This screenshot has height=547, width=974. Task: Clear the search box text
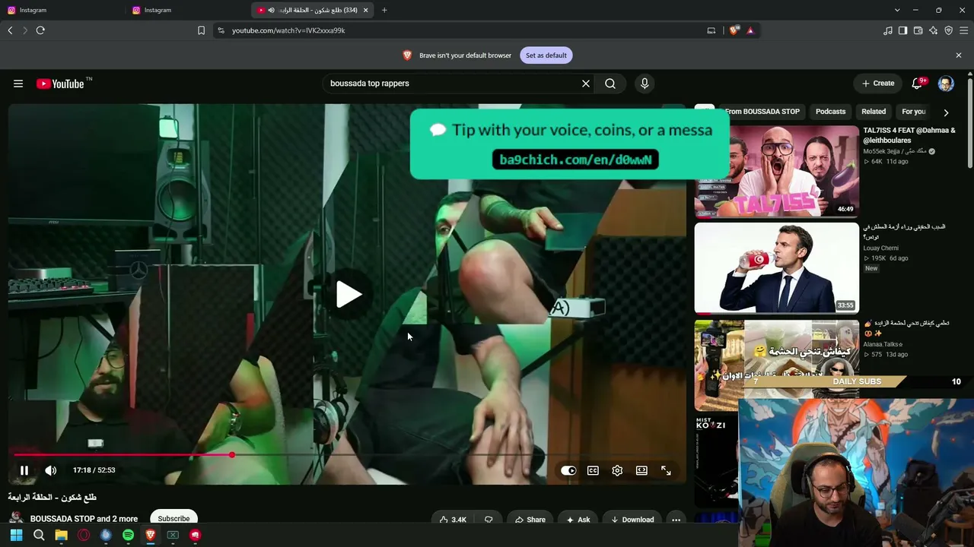click(x=586, y=84)
